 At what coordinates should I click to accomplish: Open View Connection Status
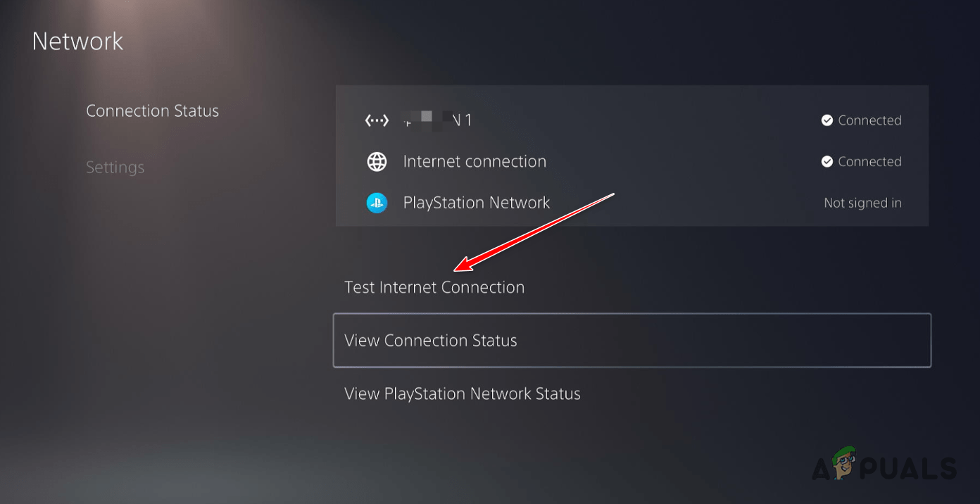coord(430,340)
